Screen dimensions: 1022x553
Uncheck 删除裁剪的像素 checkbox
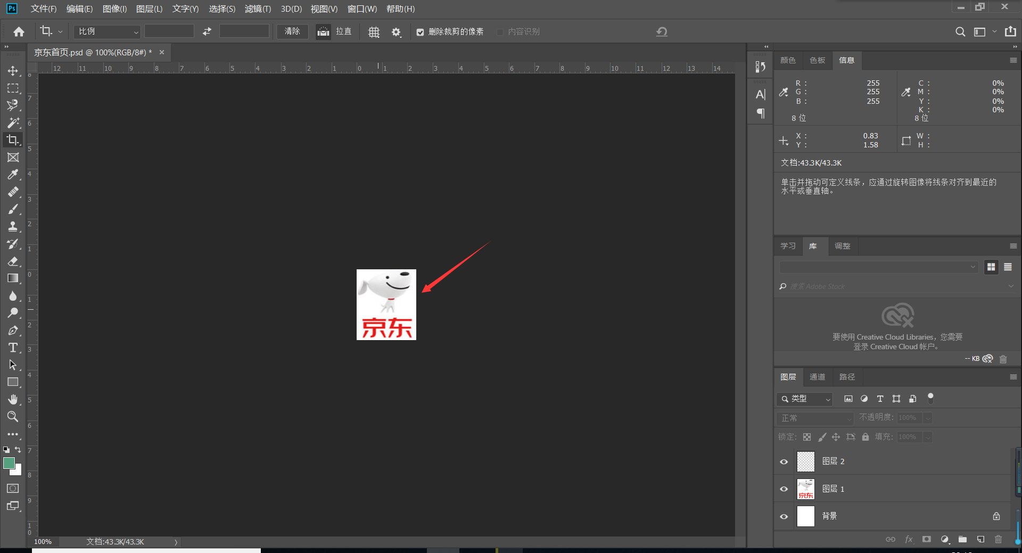(420, 32)
